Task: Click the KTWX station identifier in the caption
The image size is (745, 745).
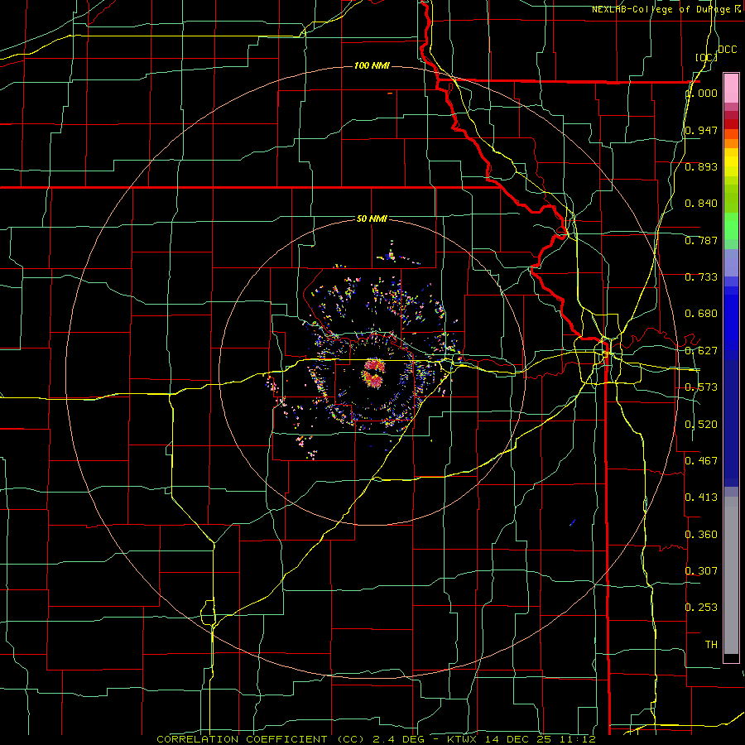Action: tap(462, 739)
